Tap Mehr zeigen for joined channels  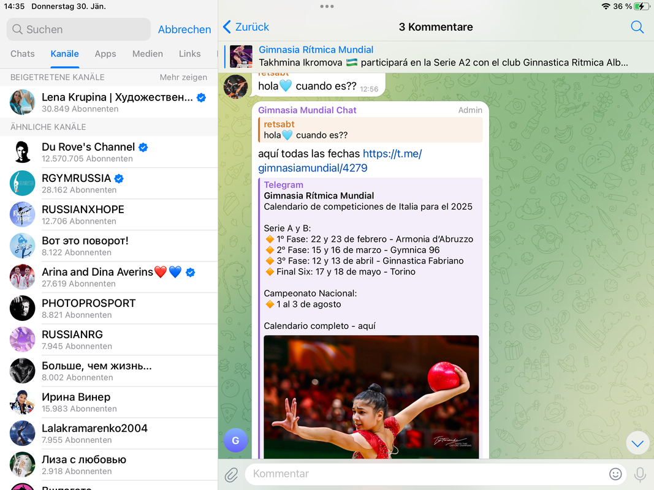(183, 77)
